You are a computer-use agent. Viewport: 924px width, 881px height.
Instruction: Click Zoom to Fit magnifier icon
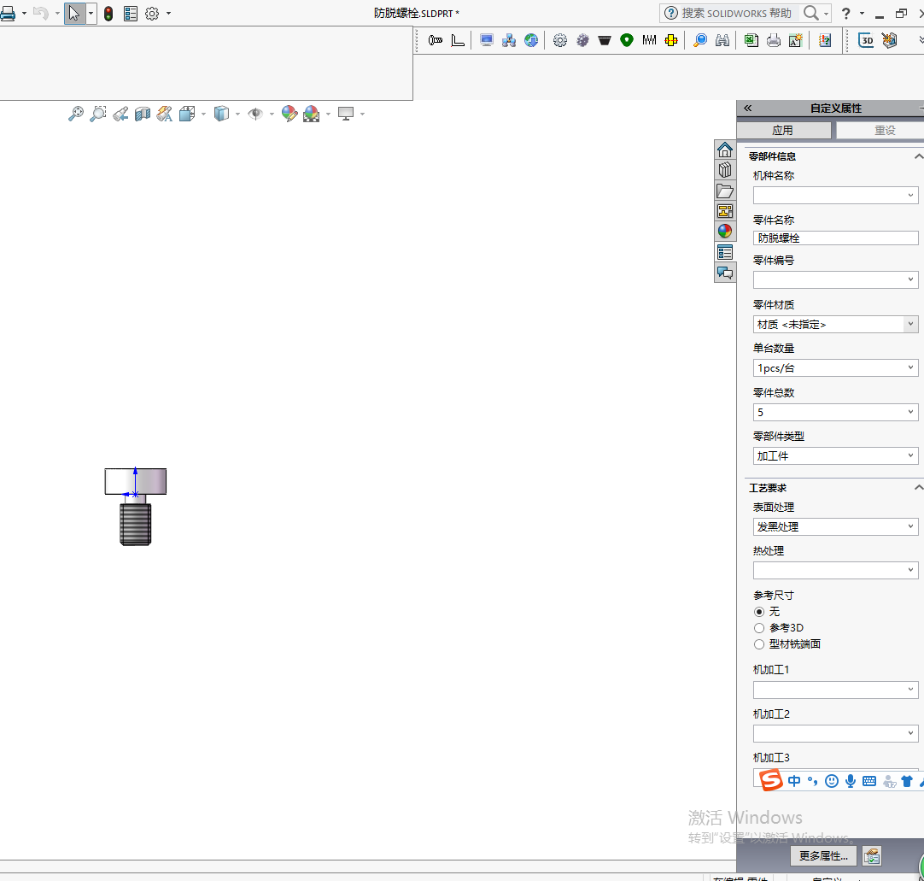coord(76,114)
